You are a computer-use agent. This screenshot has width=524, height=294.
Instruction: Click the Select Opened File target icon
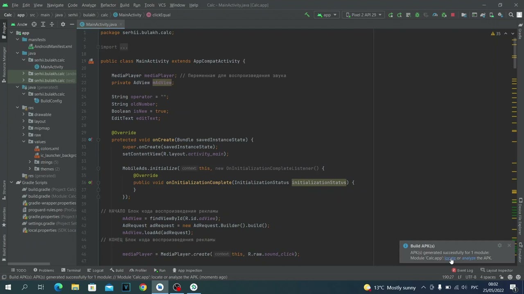[34, 24]
